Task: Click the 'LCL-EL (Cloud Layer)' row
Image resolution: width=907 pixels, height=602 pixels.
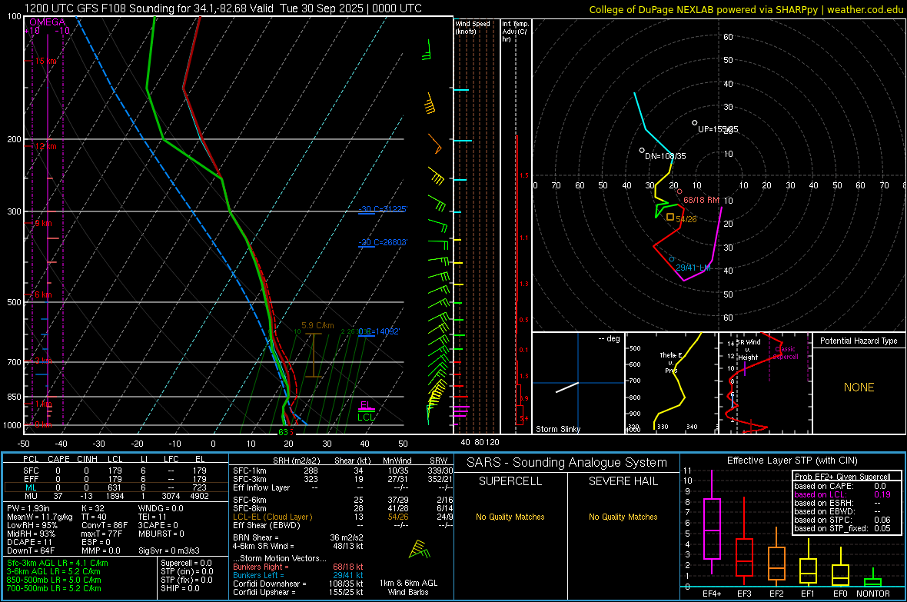Action: 343,517
